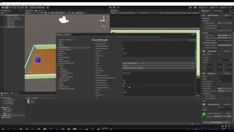Select Sphere in Hierarchy
The width and height of the screenshot is (234, 132).
(x=12, y=23)
